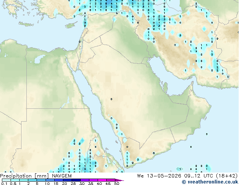Click the '09..12' forecast hour text
239x185 pixels.
(192, 176)
